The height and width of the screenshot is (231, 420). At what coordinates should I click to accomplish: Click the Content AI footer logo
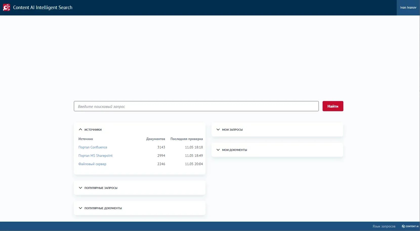click(410, 226)
